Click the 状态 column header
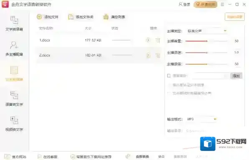Viewport: 249px width, 160px height. (x=115, y=28)
